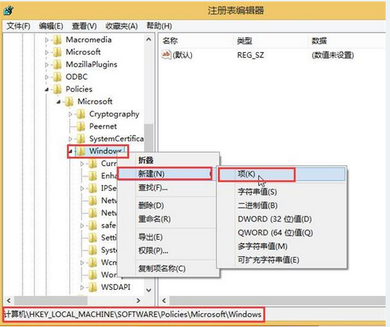
Task: Open the 文件(F) menu
Action: 18,26
